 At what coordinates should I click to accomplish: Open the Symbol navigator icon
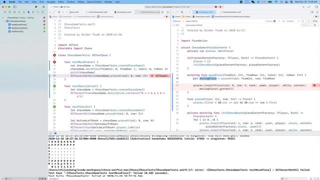pyautogui.click(x=14, y=12)
